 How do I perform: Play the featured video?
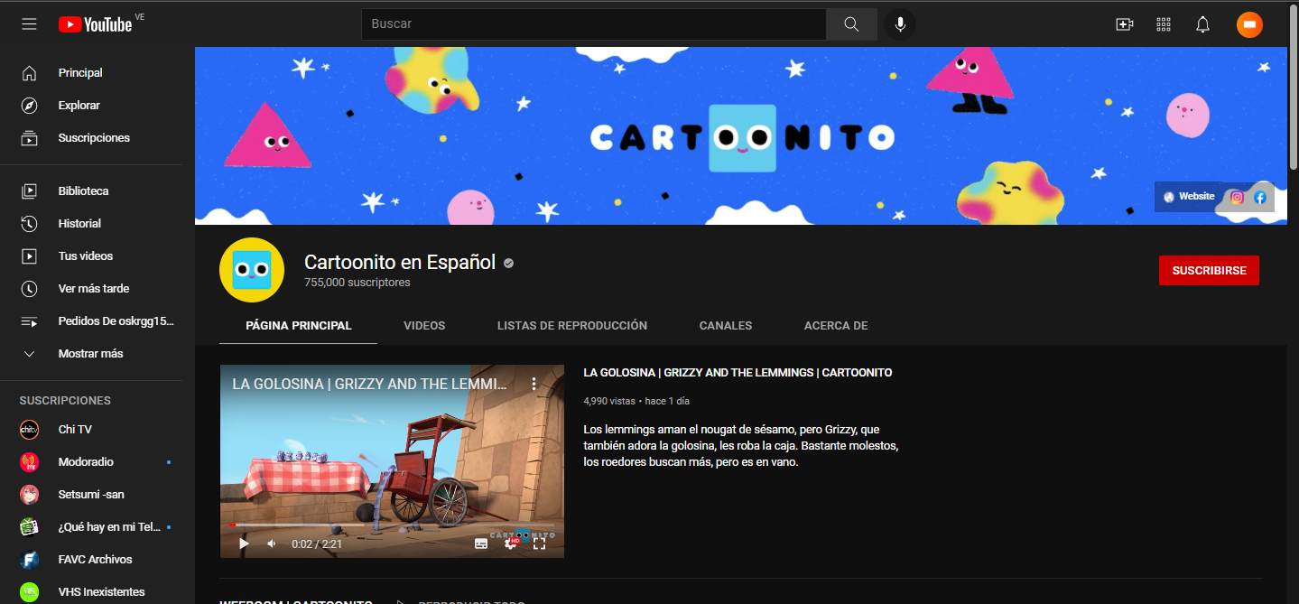(x=244, y=544)
